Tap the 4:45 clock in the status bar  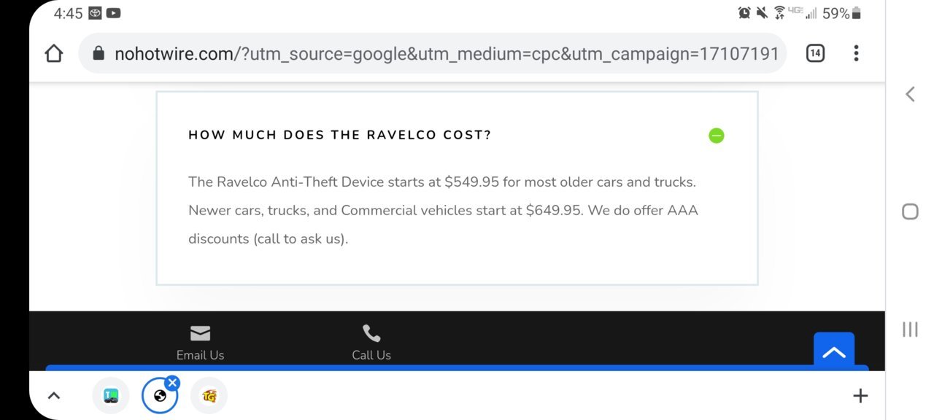click(68, 13)
